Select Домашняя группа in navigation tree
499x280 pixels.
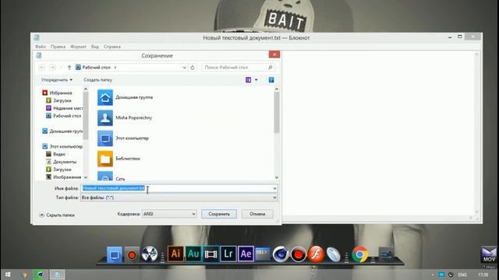pos(62,131)
